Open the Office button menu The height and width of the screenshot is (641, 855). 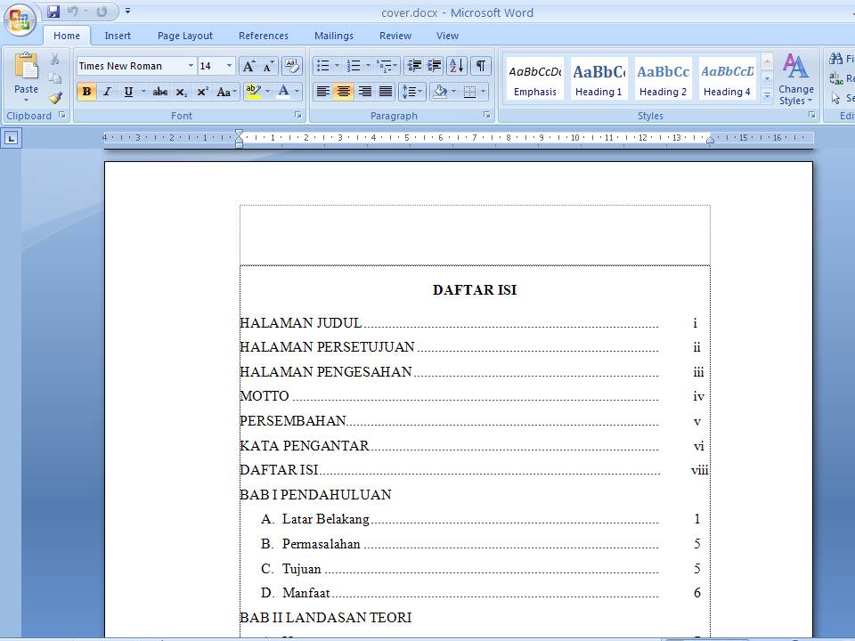[x=20, y=20]
